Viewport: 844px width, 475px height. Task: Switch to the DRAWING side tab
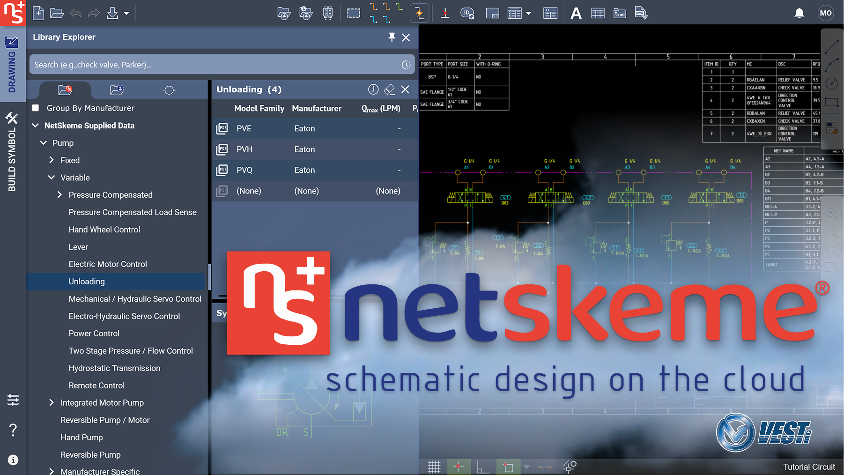[12, 65]
